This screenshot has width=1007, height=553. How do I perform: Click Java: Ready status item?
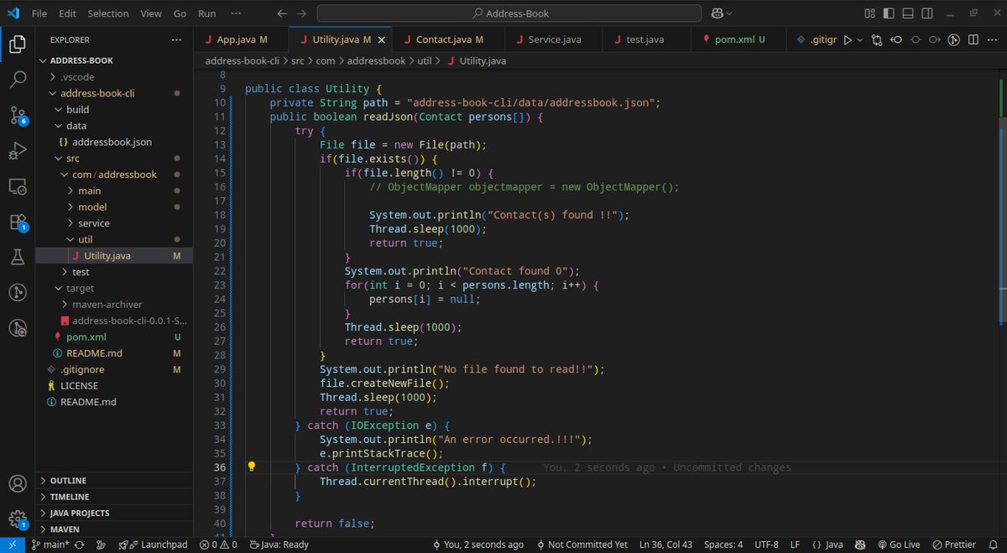[x=278, y=545]
